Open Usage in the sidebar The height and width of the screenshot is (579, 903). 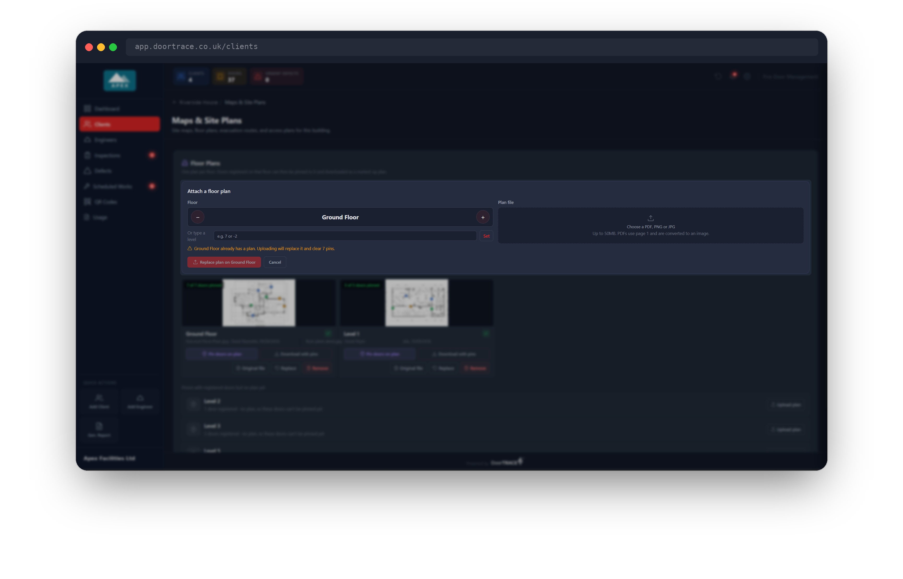point(120,217)
